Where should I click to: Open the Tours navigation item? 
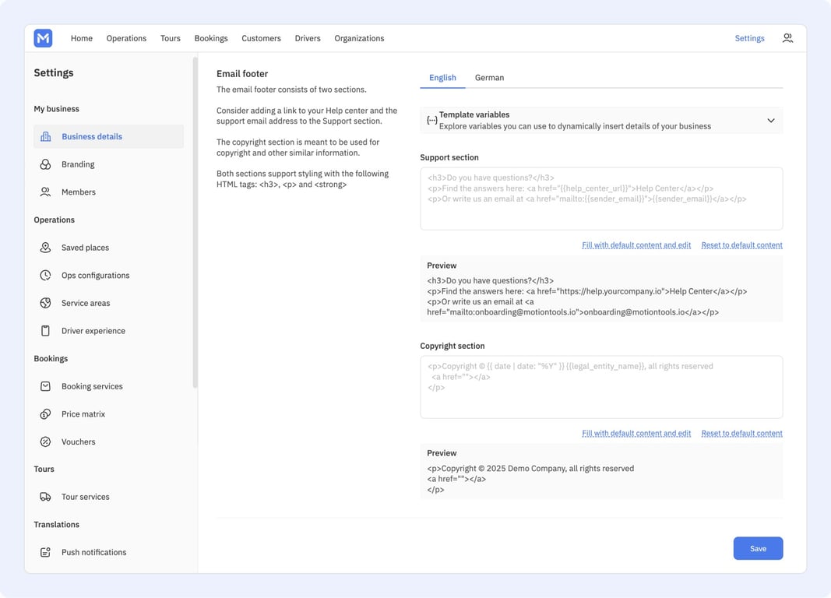(170, 38)
